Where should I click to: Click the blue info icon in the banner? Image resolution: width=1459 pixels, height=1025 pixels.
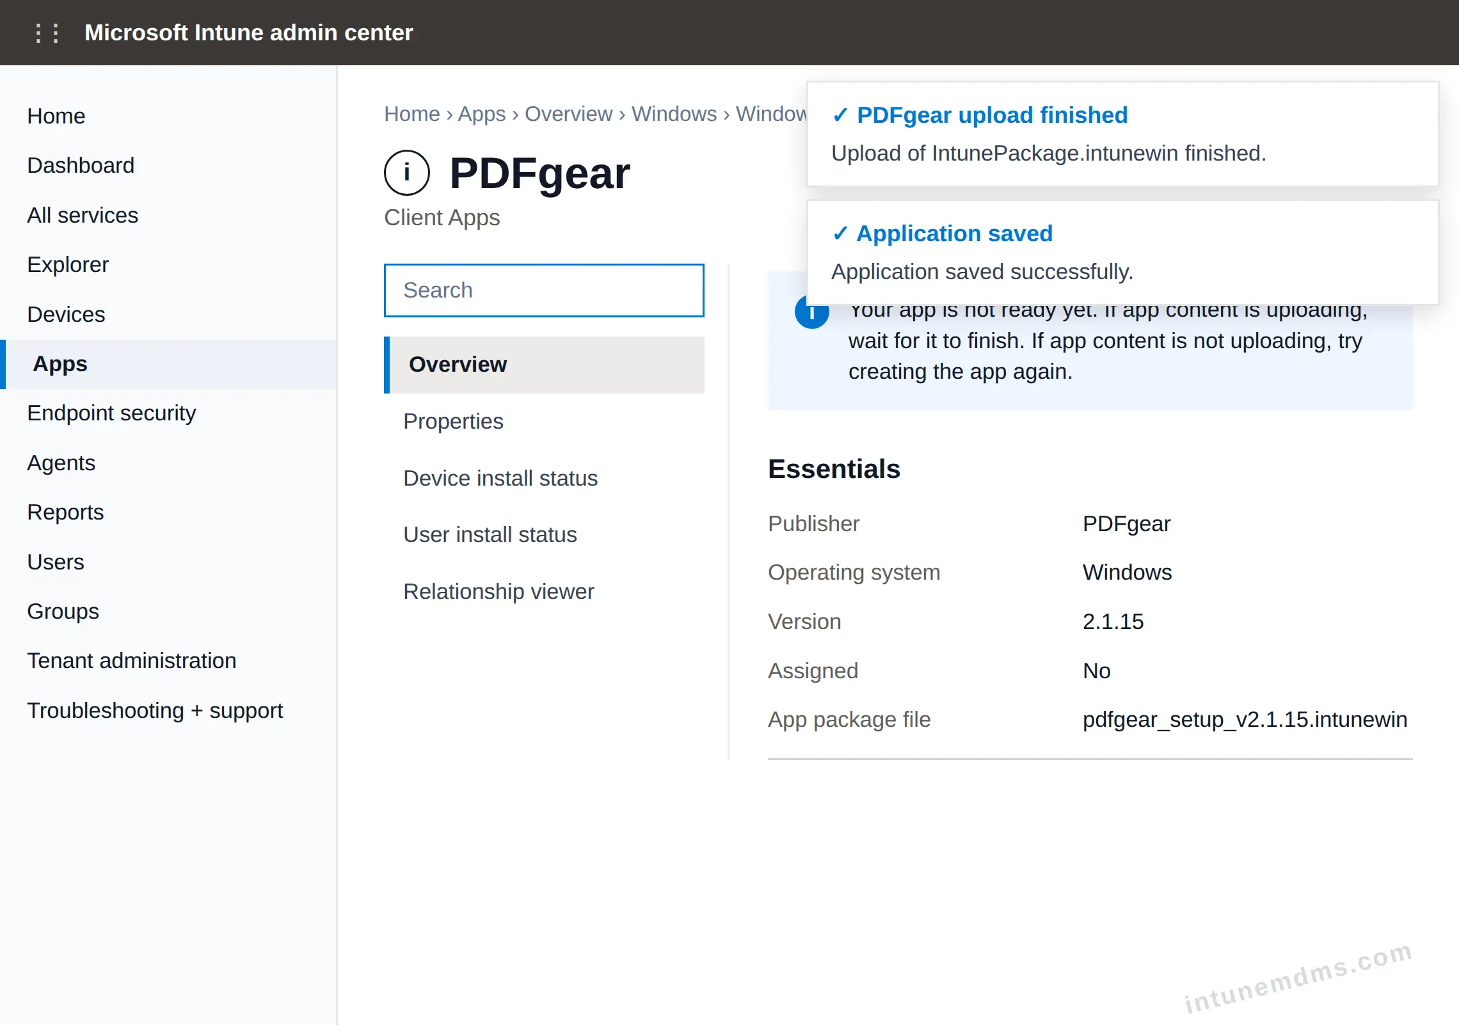[812, 314]
